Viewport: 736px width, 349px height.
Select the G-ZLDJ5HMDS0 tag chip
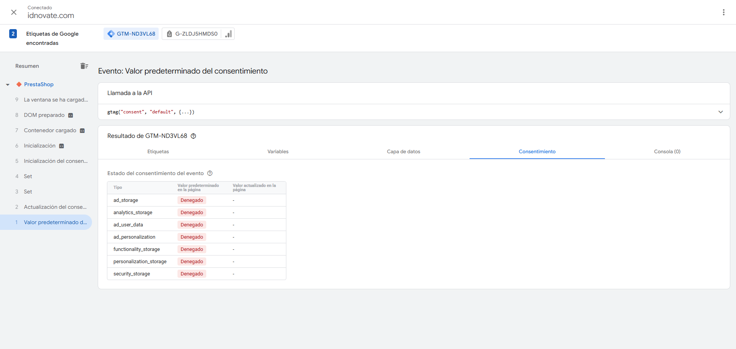(192, 34)
